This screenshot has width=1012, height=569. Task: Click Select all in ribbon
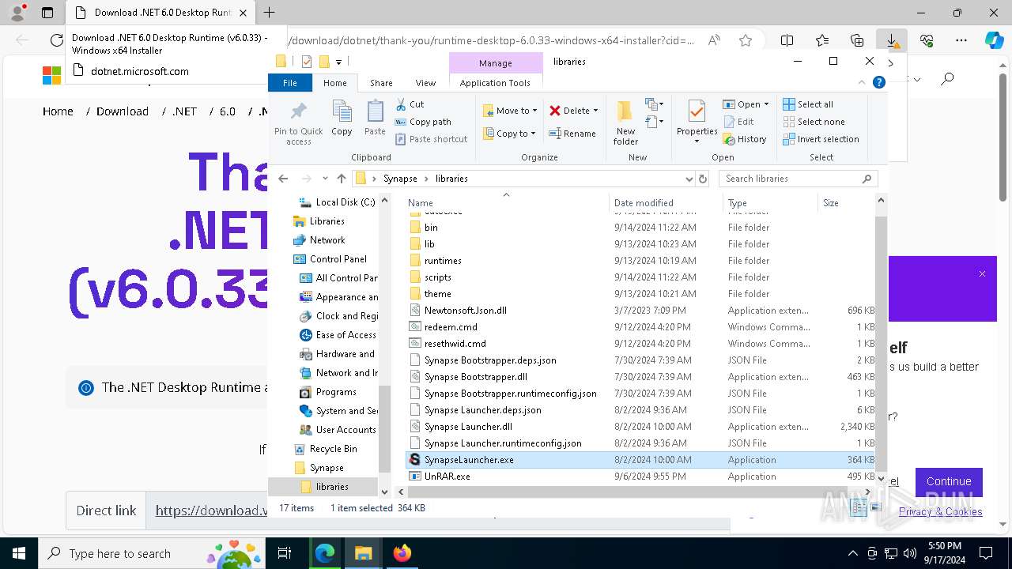pos(808,104)
